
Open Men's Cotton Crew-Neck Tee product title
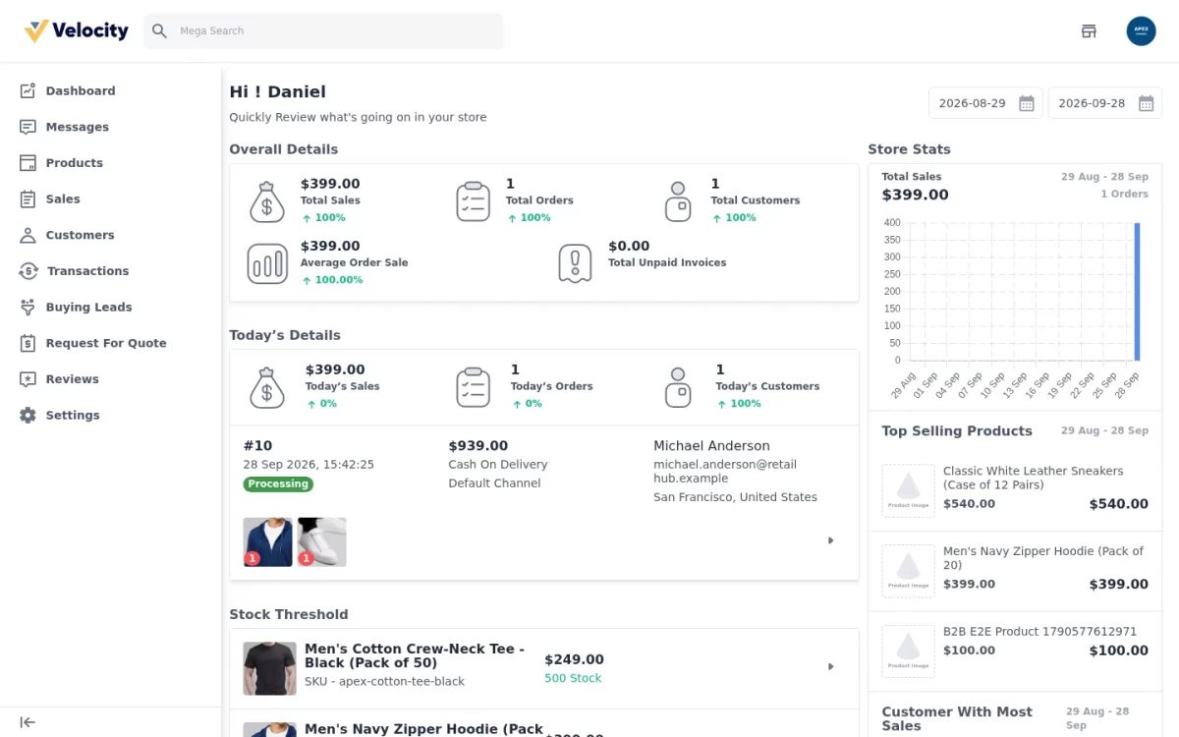(415, 655)
